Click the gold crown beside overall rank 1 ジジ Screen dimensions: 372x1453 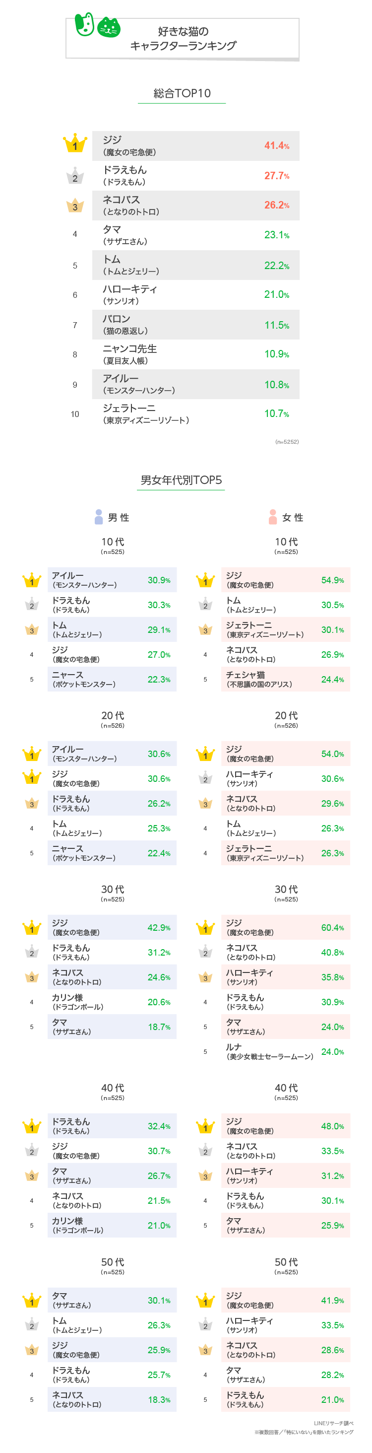pyautogui.click(x=75, y=144)
